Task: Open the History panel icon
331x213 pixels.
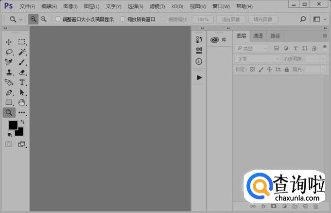Action: (x=199, y=40)
